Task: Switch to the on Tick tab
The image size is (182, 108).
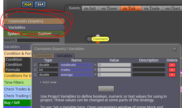Action: pyautogui.click(x=131, y=8)
